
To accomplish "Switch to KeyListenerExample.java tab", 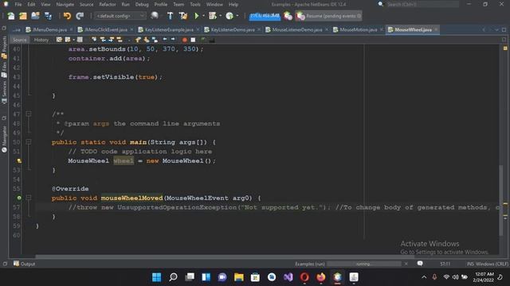I will (168, 29).
